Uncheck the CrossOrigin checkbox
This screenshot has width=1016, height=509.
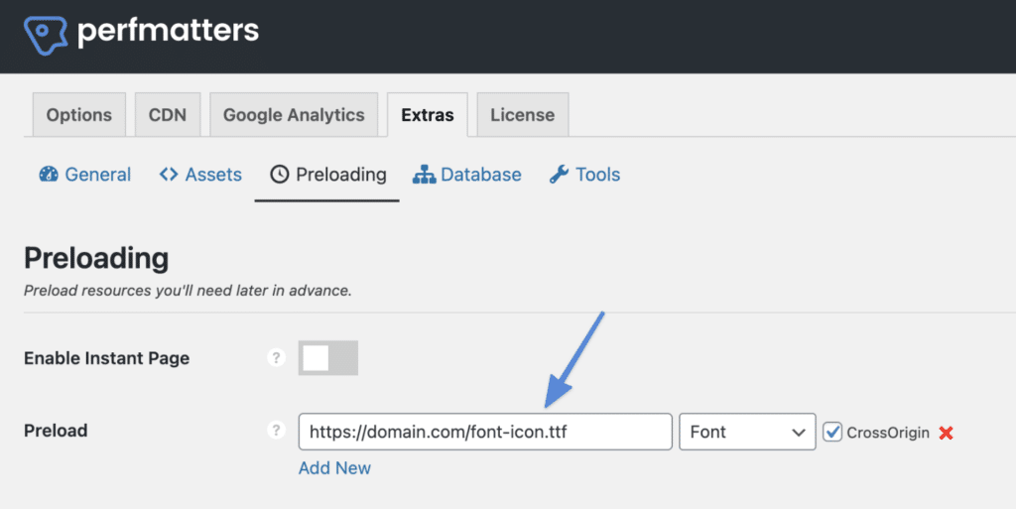point(832,432)
